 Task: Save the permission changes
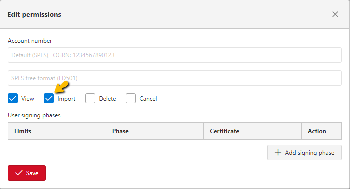click(27, 173)
